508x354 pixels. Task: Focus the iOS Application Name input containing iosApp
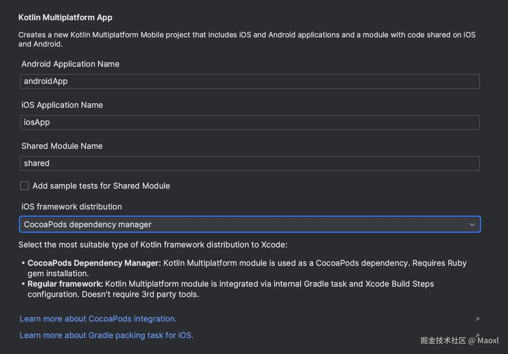click(250, 122)
